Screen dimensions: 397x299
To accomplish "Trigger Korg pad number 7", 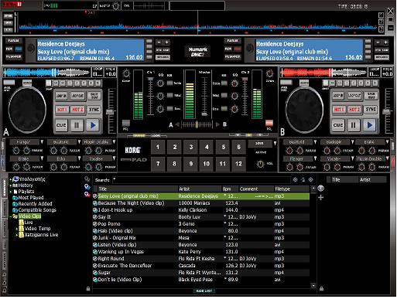I will pyautogui.click(x=158, y=164).
